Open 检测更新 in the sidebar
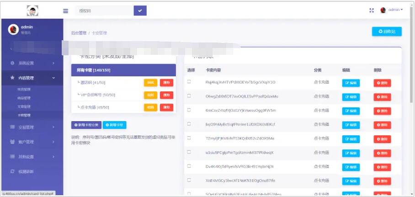Screen dimensions: 415x197 tap(26, 171)
